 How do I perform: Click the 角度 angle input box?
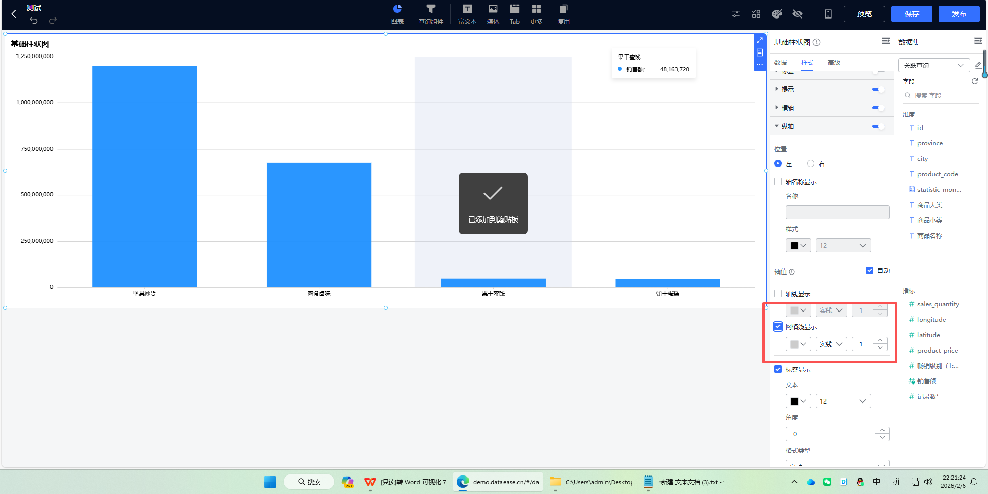click(830, 434)
